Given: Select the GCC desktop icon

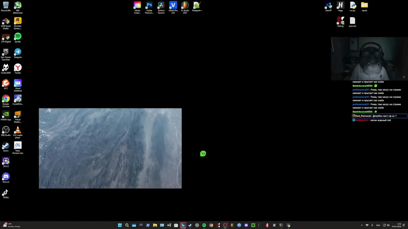Looking at the screenshot, I should click(6, 84).
